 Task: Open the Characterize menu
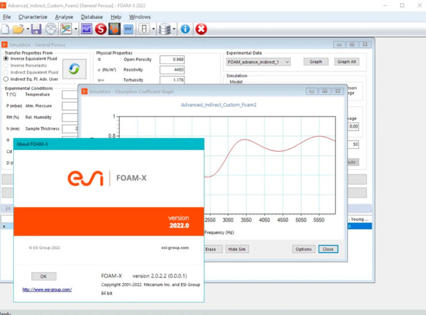tap(33, 17)
